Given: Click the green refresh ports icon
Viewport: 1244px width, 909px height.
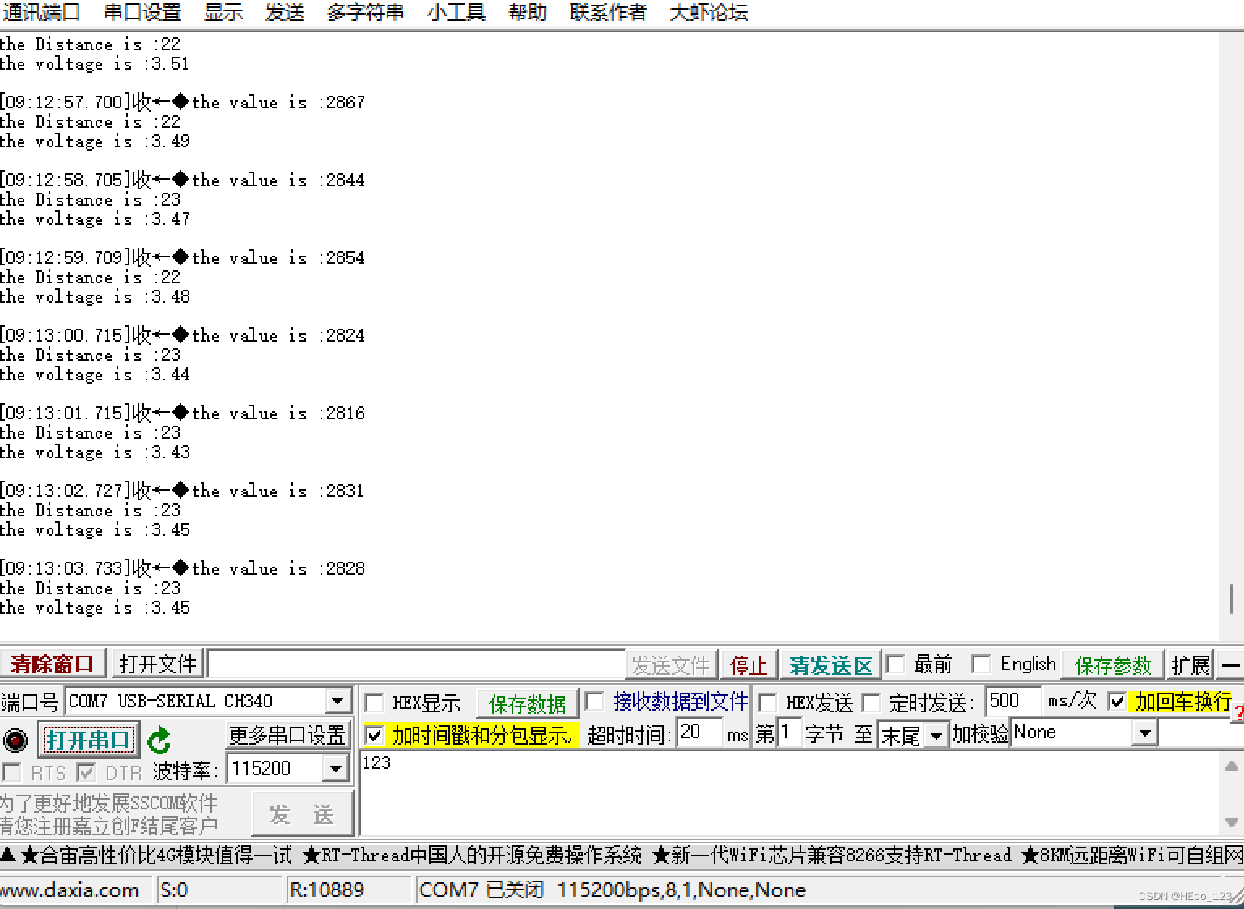Looking at the screenshot, I should pos(159,740).
